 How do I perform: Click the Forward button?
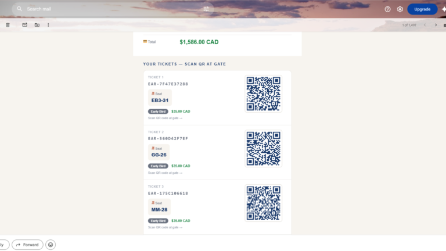coord(27,245)
